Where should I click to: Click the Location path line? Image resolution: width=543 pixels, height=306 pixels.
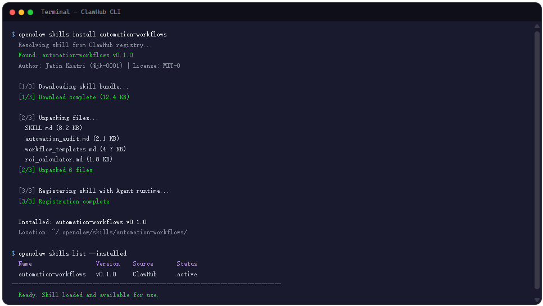click(102, 233)
